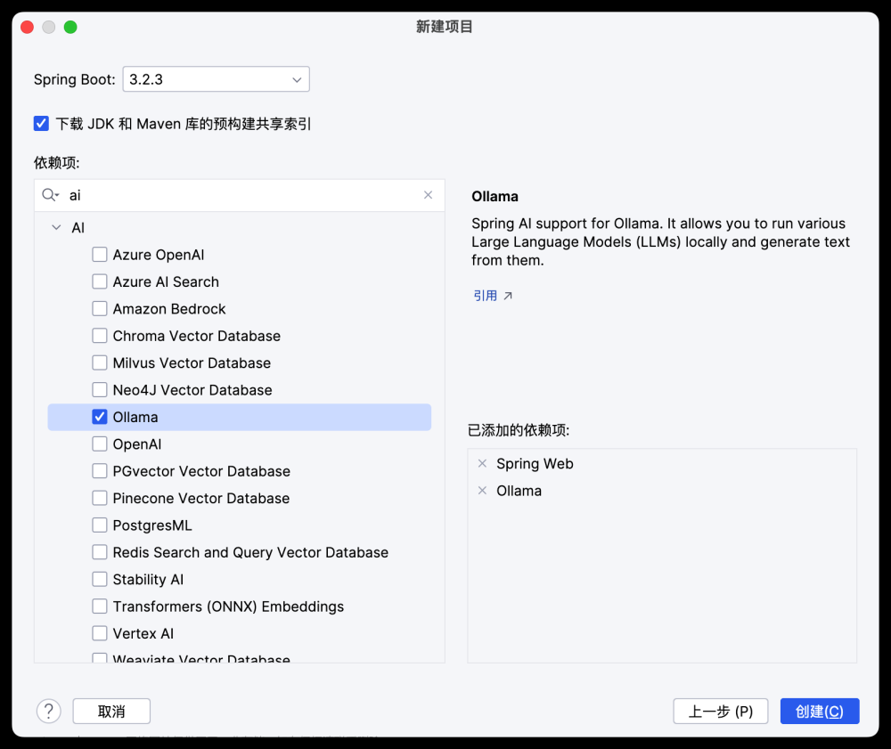Check Neo4J Vector Database
The image size is (891, 749).
pos(100,390)
